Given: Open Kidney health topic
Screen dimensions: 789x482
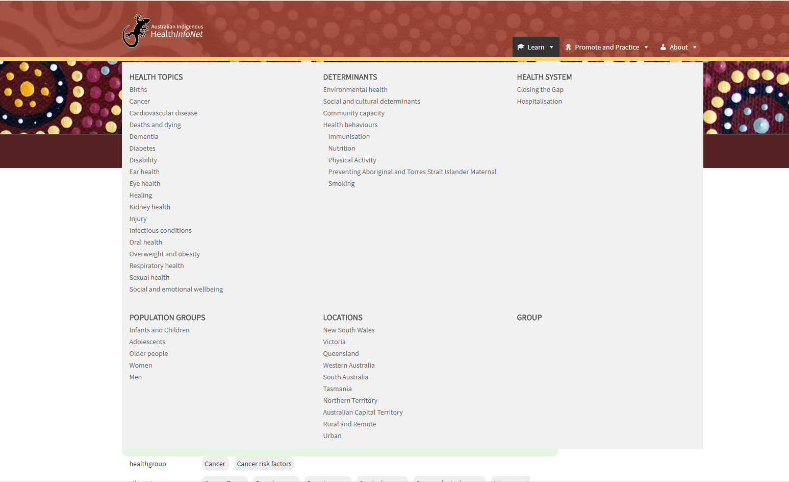Looking at the screenshot, I should click(149, 207).
